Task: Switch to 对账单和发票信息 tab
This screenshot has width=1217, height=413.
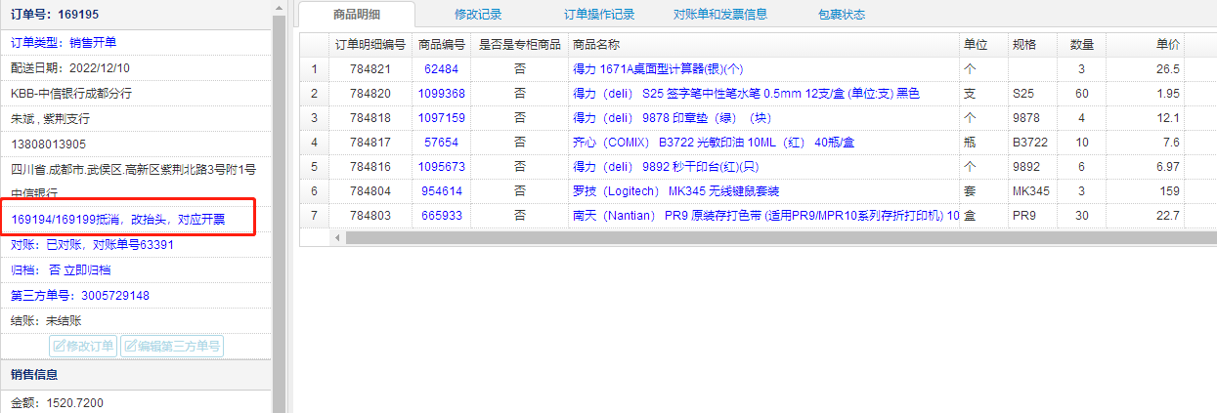Action: (720, 15)
